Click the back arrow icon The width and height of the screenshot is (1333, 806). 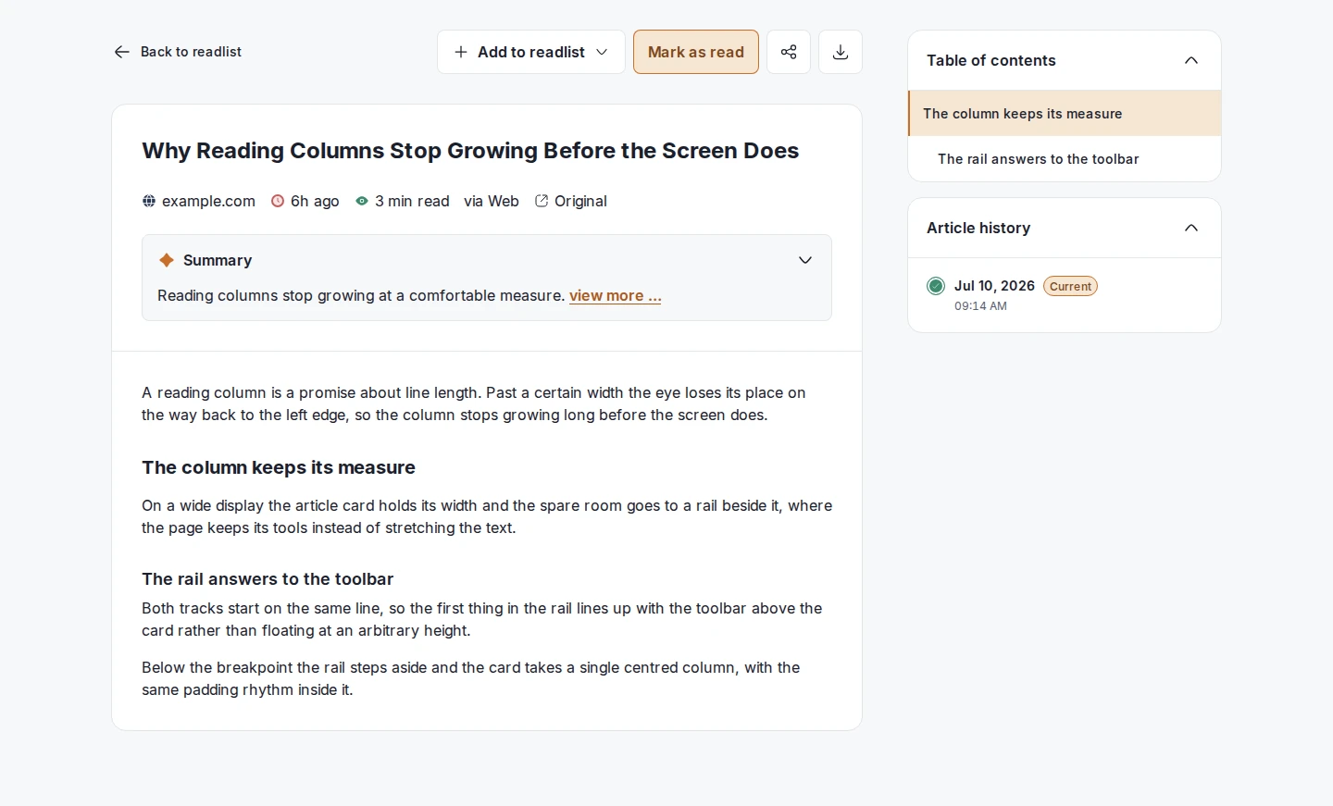pos(121,52)
